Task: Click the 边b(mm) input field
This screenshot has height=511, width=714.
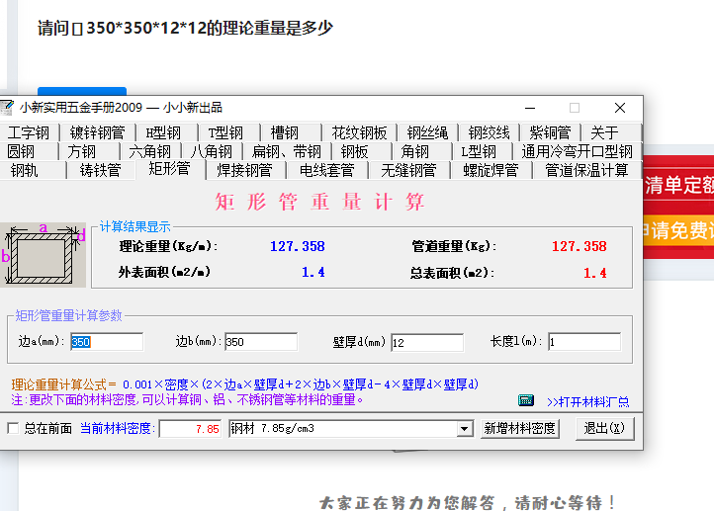Action: click(261, 342)
